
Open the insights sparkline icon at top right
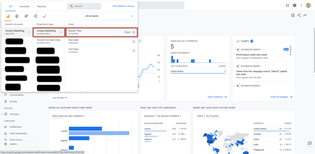305,15
